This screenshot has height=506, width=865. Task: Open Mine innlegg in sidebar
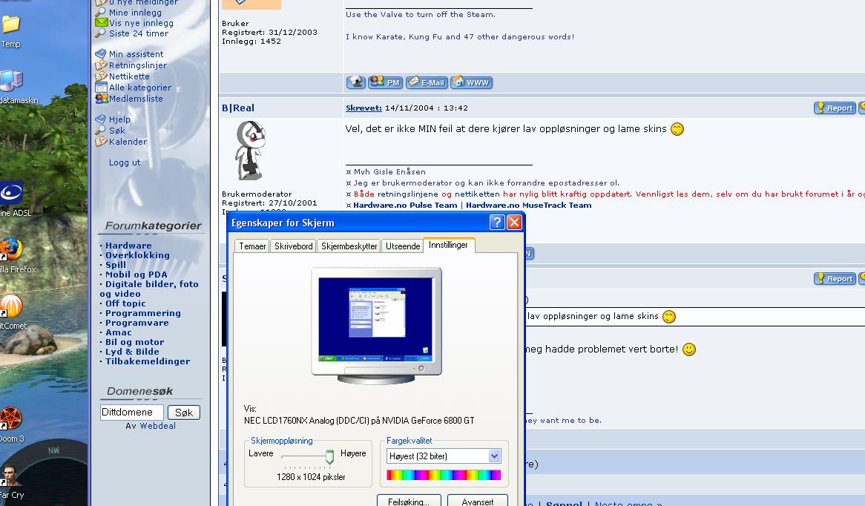135,12
